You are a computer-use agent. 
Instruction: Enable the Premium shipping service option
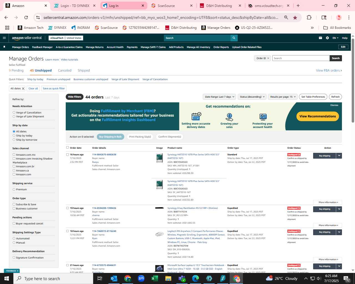pyautogui.click(x=14, y=189)
